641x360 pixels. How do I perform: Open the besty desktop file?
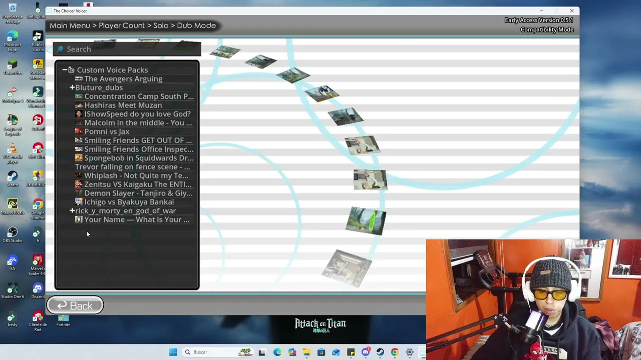click(x=13, y=319)
